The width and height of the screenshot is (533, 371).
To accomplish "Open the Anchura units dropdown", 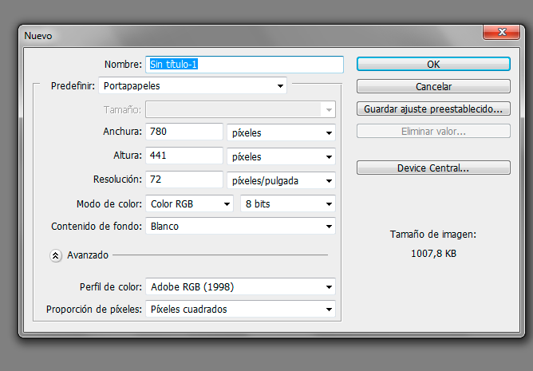I will [281, 132].
